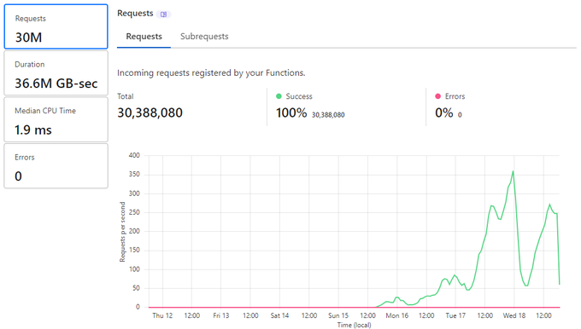Click the Sun 15 x-axis label
Image resolution: width=581 pixels, height=329 pixels.
pyautogui.click(x=338, y=315)
